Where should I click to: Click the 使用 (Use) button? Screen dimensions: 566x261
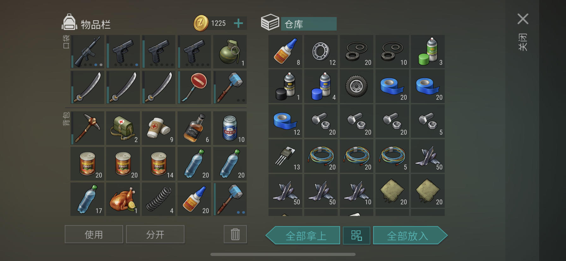94,234
